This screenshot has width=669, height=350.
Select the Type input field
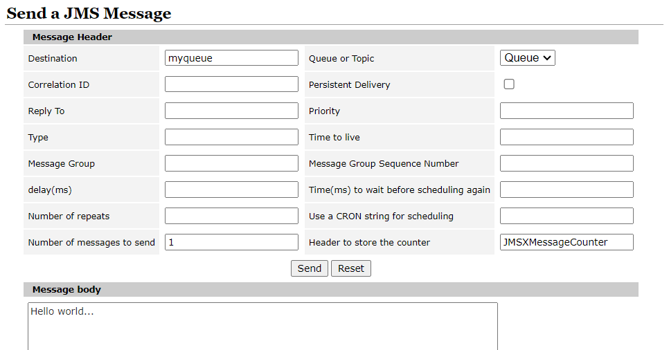tap(231, 137)
